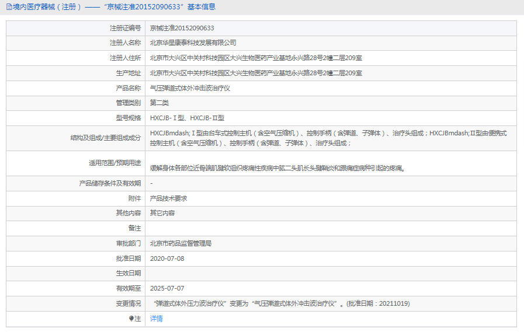Click the 变更情况 label
Screen dimensions: 524x332
(129, 303)
